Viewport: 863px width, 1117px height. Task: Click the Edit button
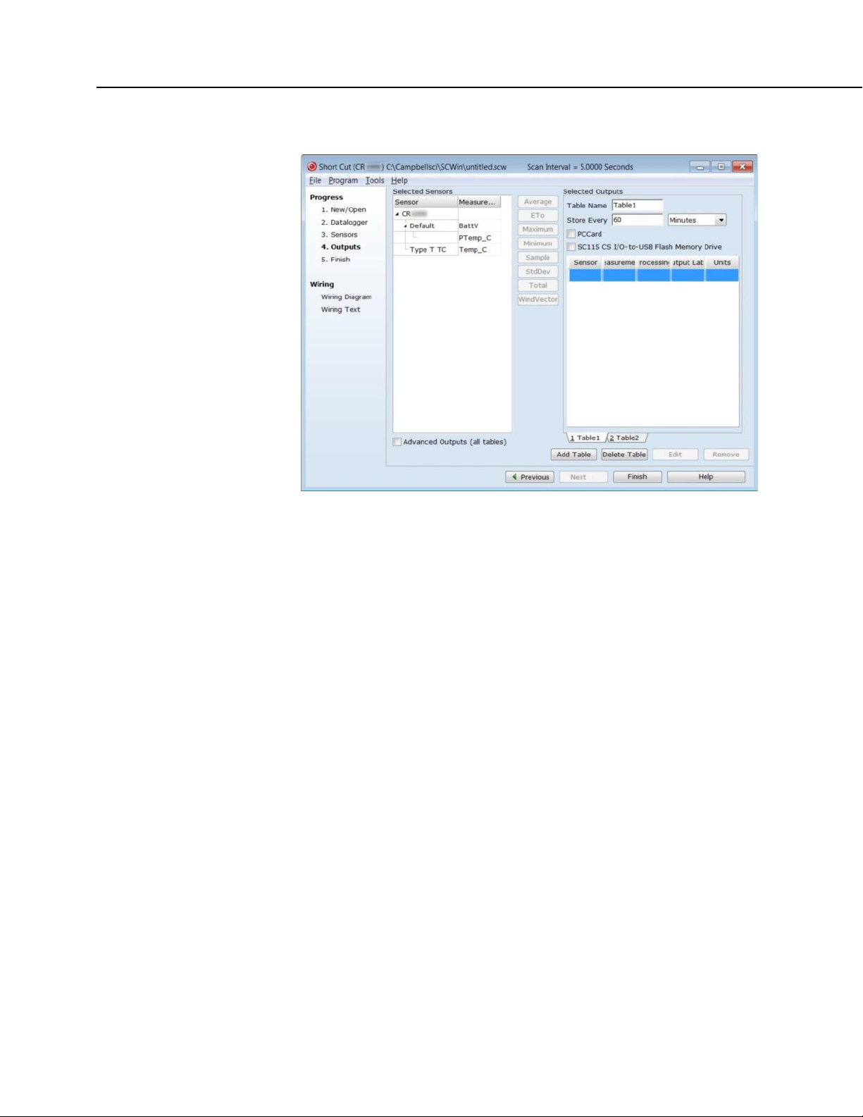point(676,455)
